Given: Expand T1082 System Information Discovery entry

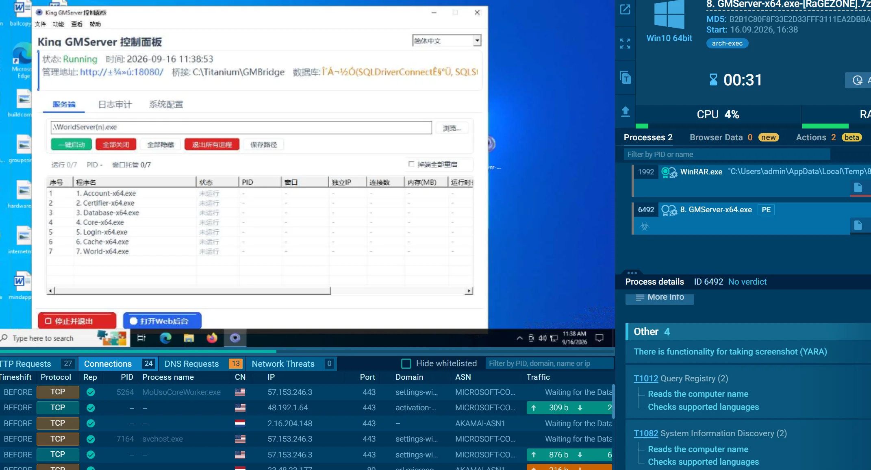Looking at the screenshot, I should [645, 433].
